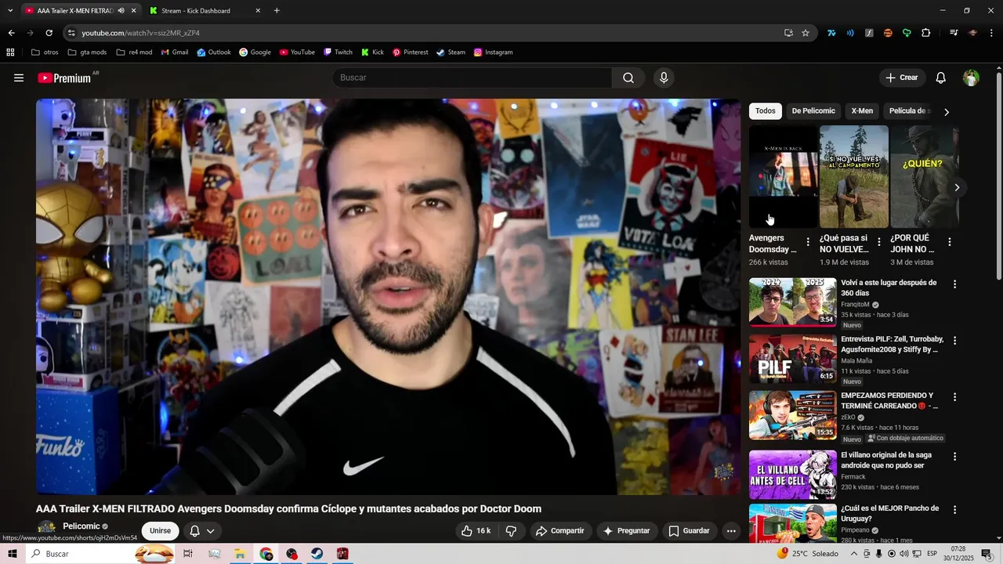1003x564 pixels.
Task: Like the video with thumbs up
Action: tap(476, 530)
